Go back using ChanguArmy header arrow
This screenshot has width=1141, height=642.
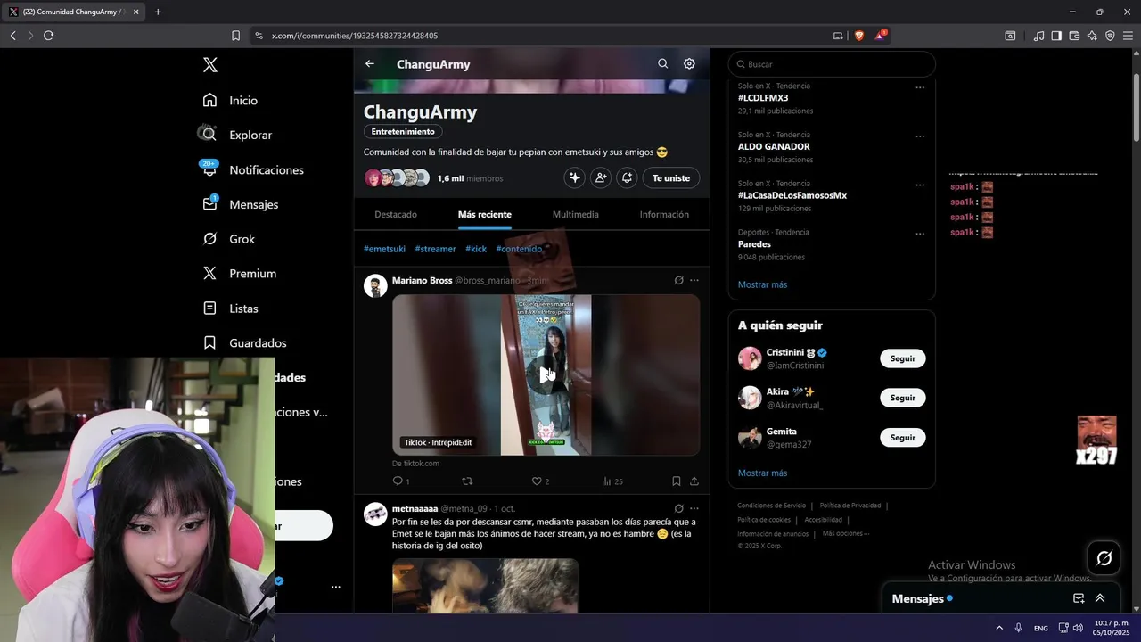(x=370, y=64)
